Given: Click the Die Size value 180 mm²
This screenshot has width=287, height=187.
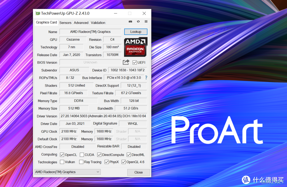Looking at the screenshot, I should click(112, 47).
